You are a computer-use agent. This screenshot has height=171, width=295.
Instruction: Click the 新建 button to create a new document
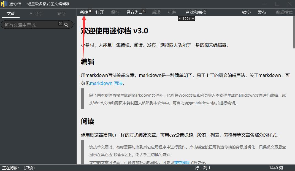click(x=83, y=12)
